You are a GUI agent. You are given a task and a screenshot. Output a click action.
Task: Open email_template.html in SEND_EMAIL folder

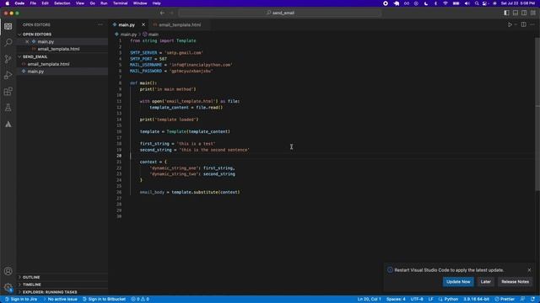pyautogui.click(x=48, y=64)
